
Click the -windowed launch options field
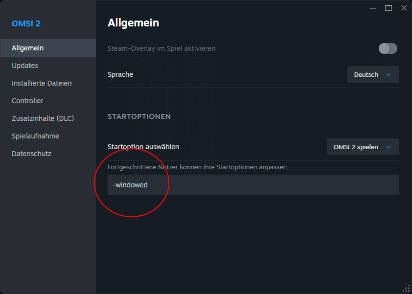pyautogui.click(x=253, y=185)
